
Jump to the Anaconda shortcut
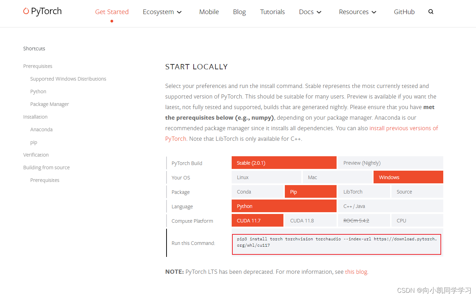pos(41,129)
